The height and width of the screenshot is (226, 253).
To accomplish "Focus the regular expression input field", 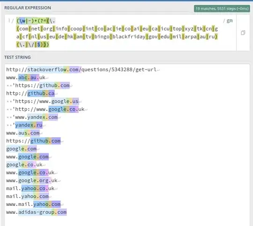I will (120, 33).
